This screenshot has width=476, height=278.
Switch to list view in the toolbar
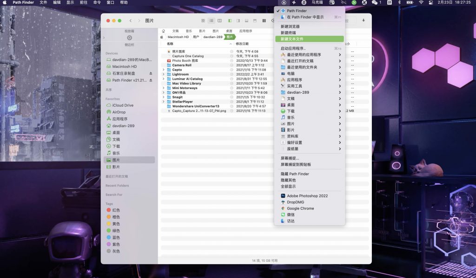212,21
